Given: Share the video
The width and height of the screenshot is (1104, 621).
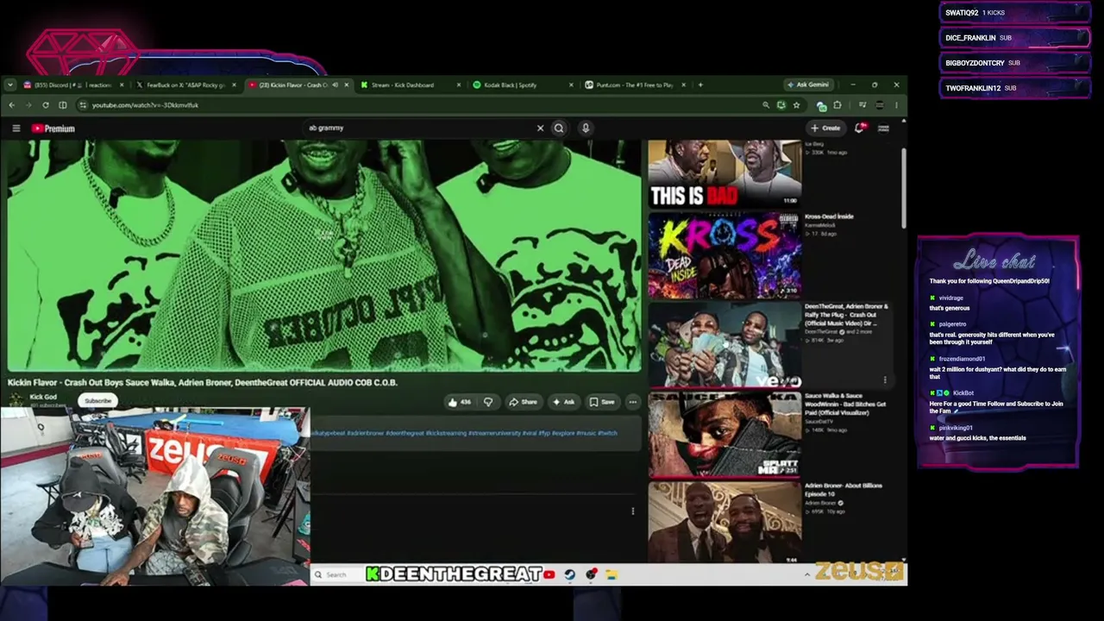Looking at the screenshot, I should click(x=523, y=402).
